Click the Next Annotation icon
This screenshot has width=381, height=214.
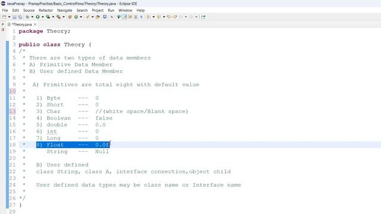click(148, 17)
